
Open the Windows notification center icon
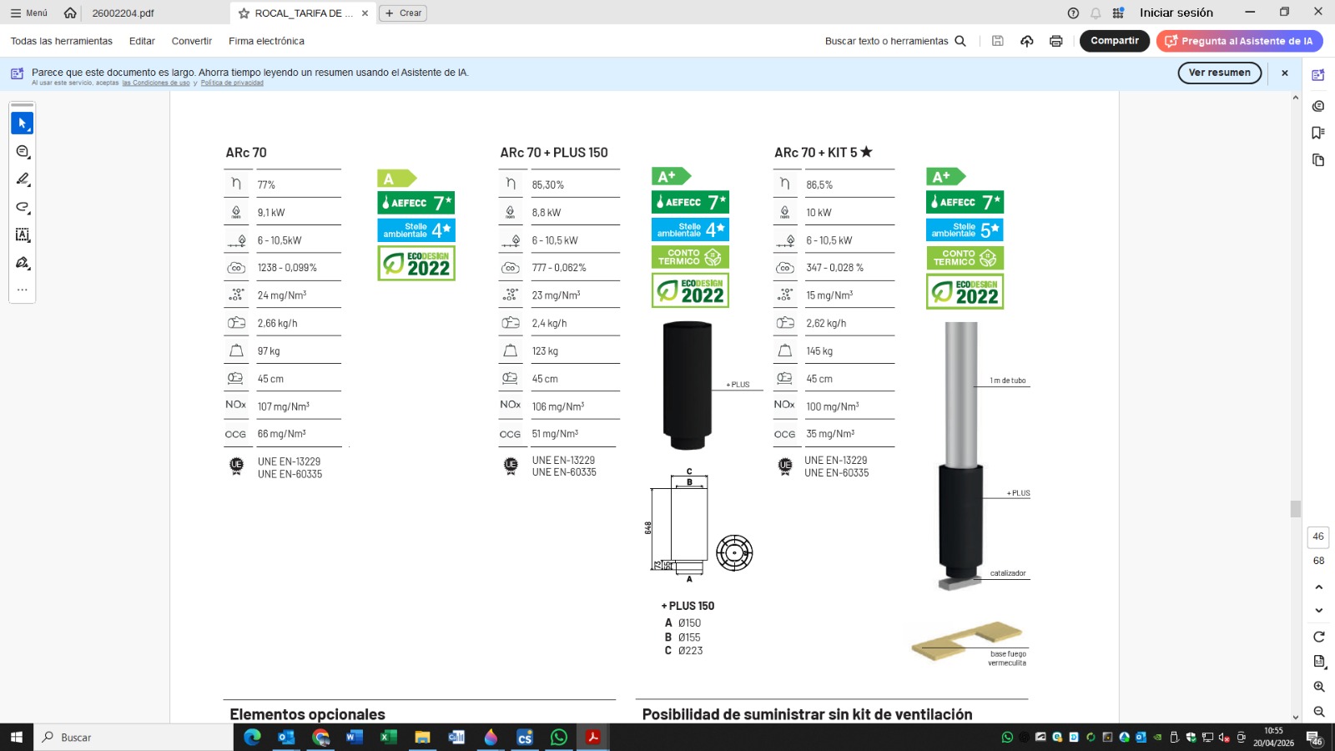(x=1314, y=738)
